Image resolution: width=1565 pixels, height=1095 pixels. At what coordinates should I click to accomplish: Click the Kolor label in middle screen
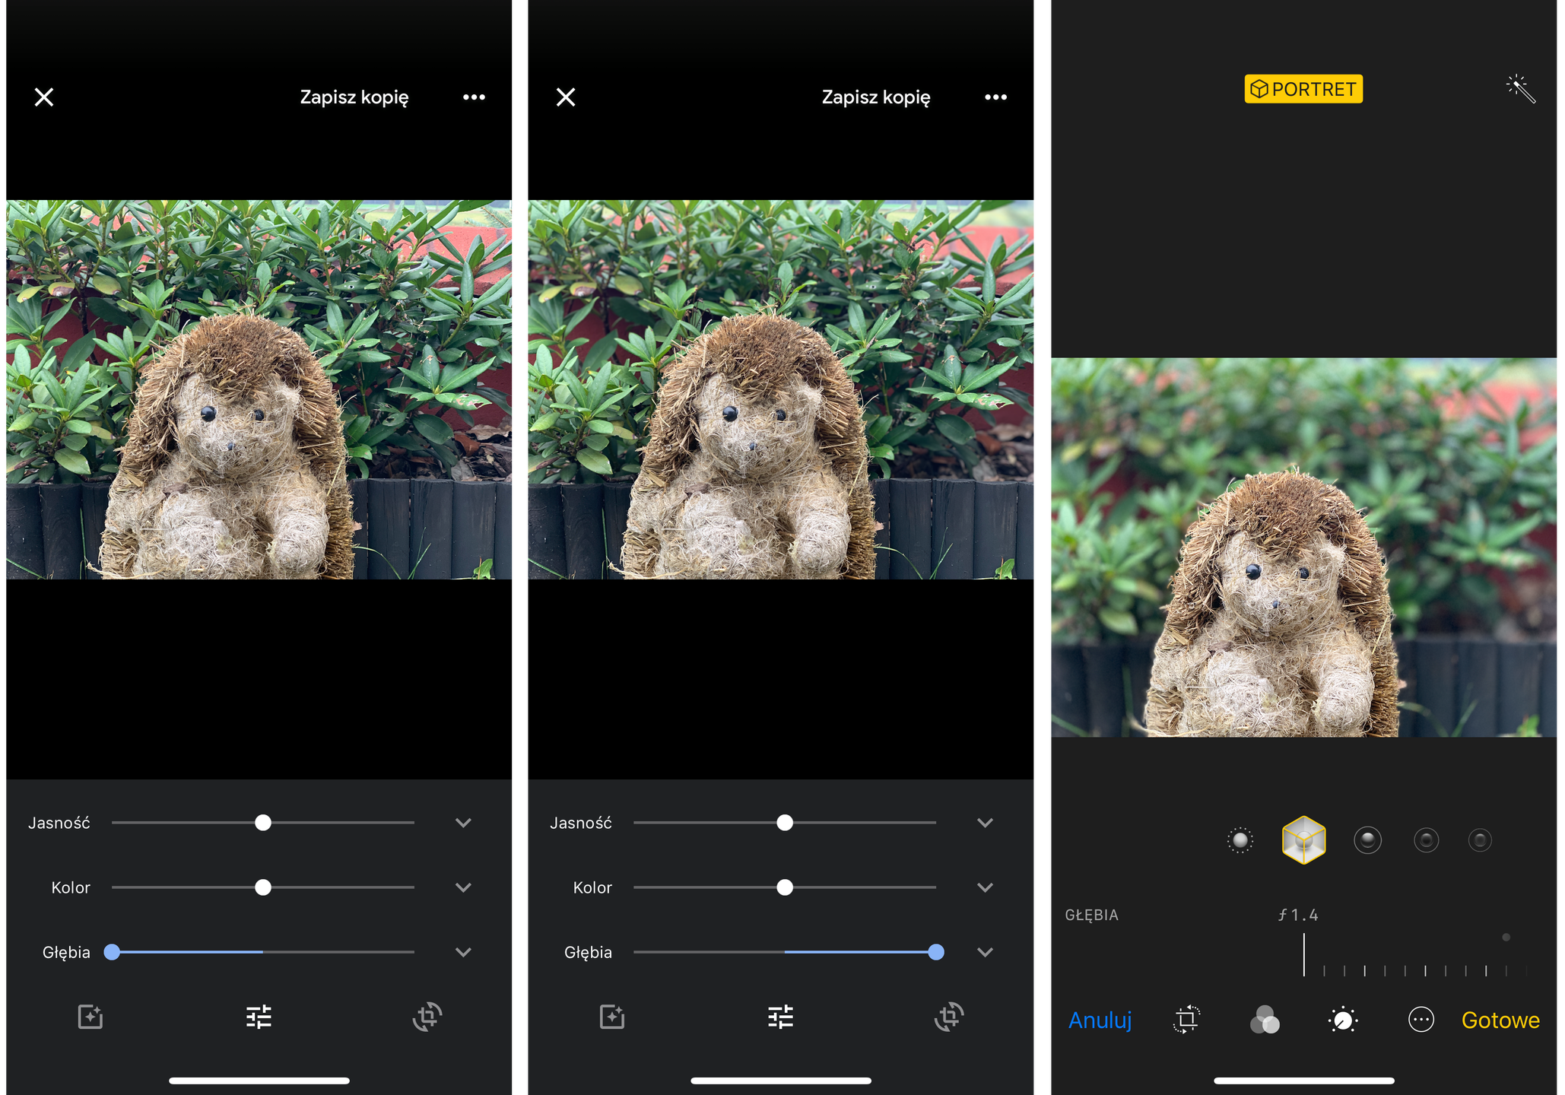click(x=592, y=887)
